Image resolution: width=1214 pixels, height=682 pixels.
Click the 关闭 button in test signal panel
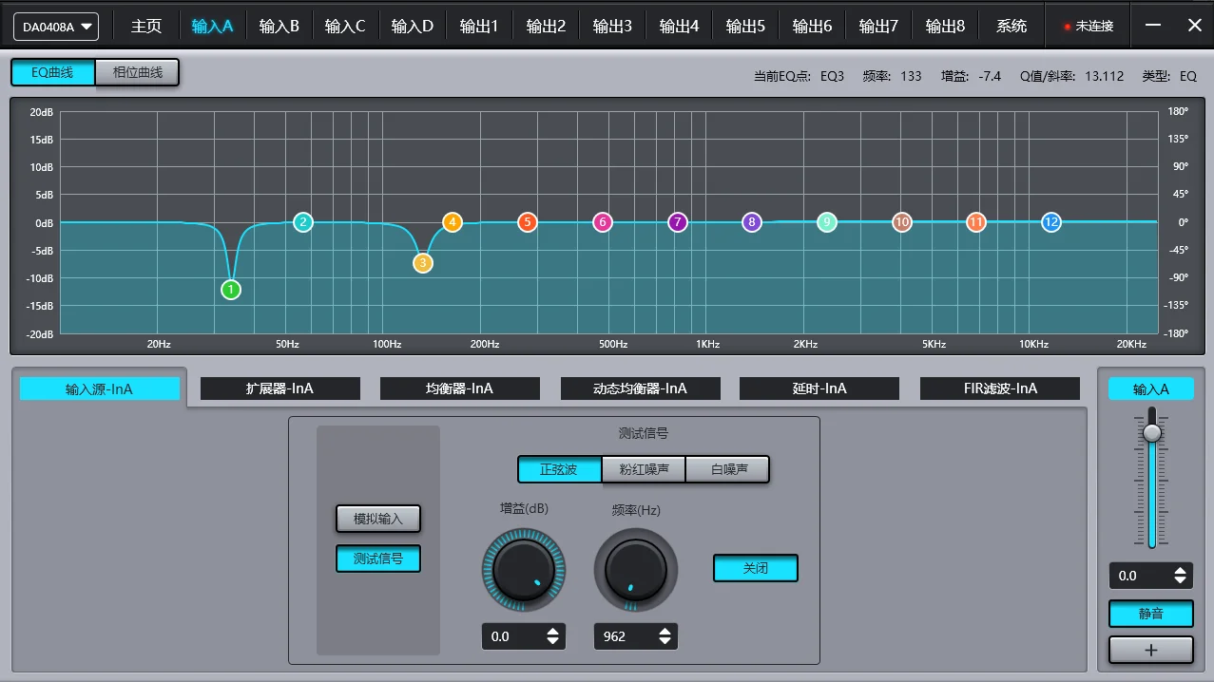(x=755, y=567)
